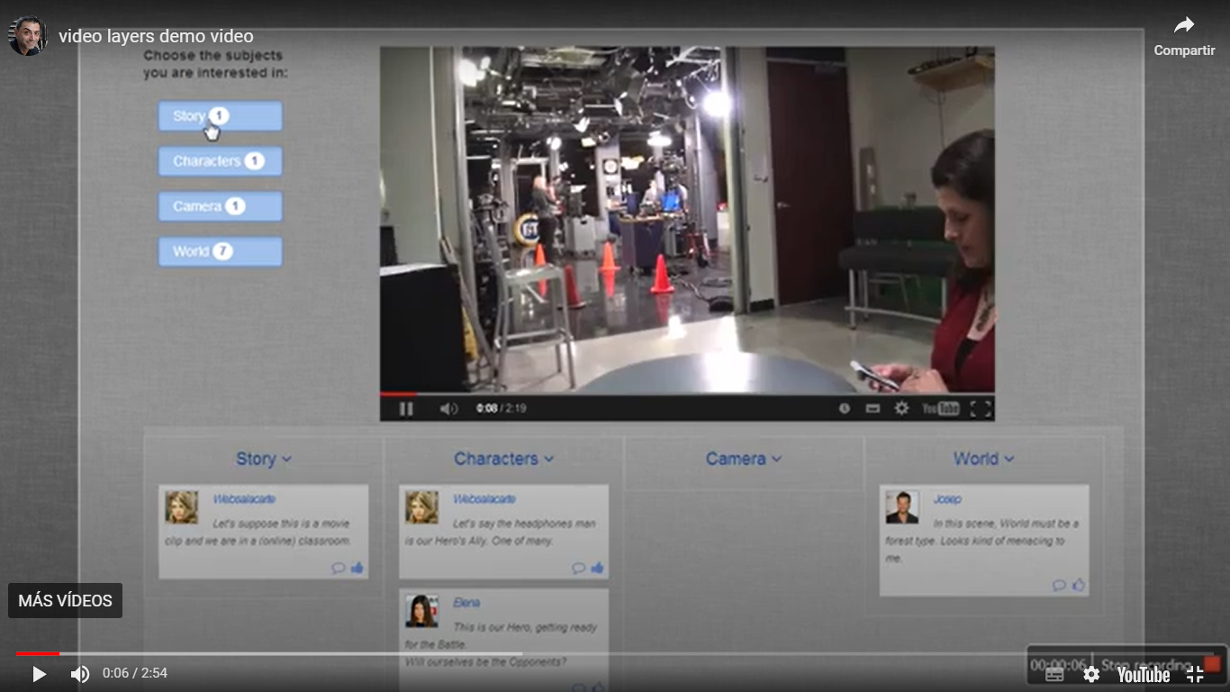Click the embedded studio video frame
The height and width of the screenshot is (692, 1230).
click(687, 220)
